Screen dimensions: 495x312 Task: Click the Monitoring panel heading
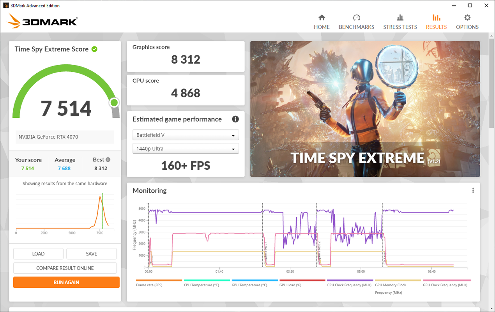click(x=150, y=191)
